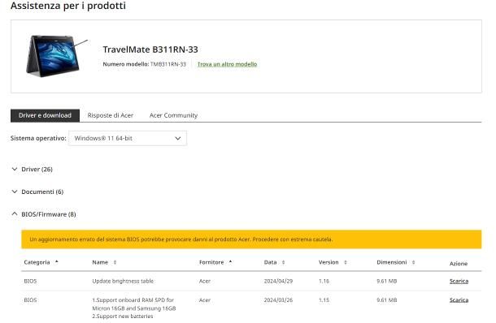Click 'Update brightness table' name cell
This screenshot has width=496, height=323.
click(123, 281)
